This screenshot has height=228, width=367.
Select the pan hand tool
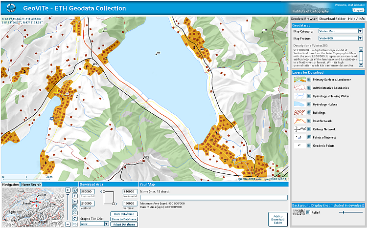pos(75,207)
